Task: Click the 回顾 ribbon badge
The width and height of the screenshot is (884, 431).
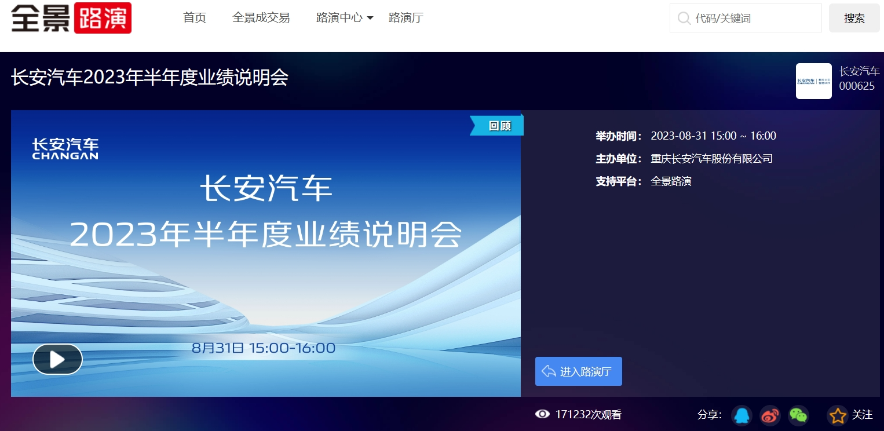Action: (497, 125)
